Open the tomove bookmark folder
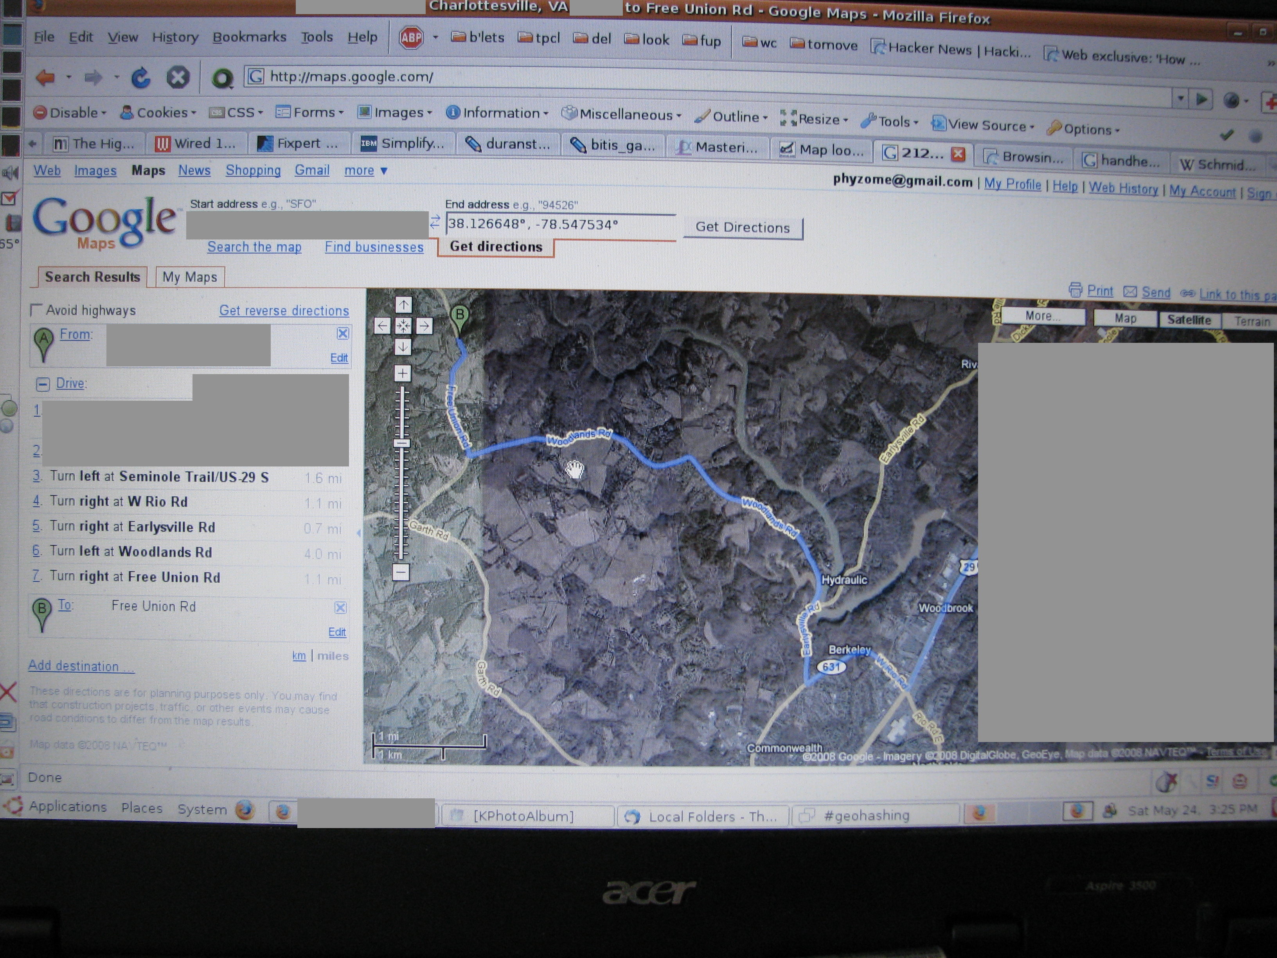This screenshot has width=1277, height=958. click(824, 45)
